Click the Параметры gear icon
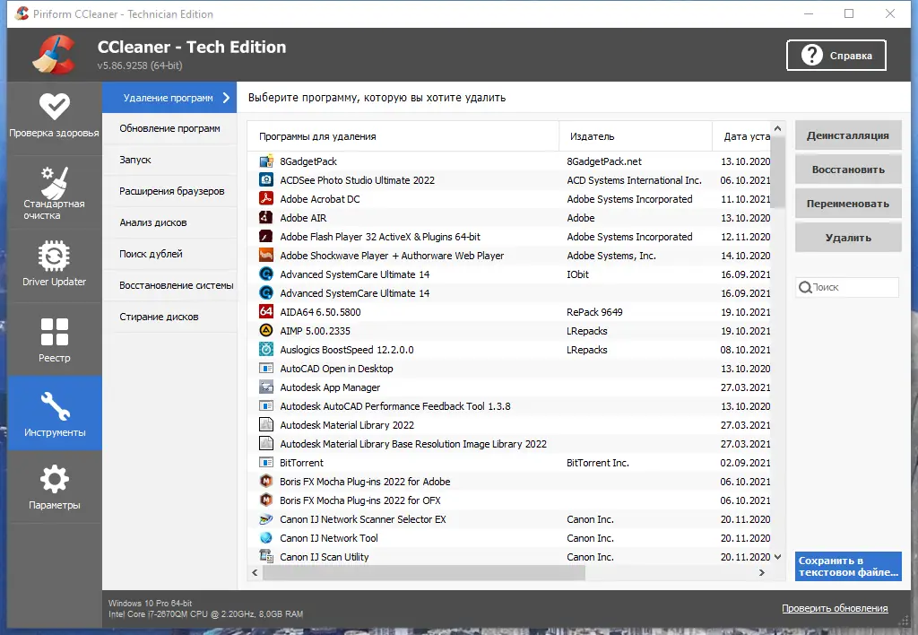 pyautogui.click(x=54, y=480)
